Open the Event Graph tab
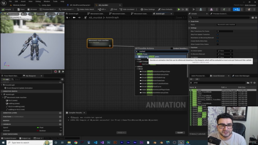 (73, 14)
